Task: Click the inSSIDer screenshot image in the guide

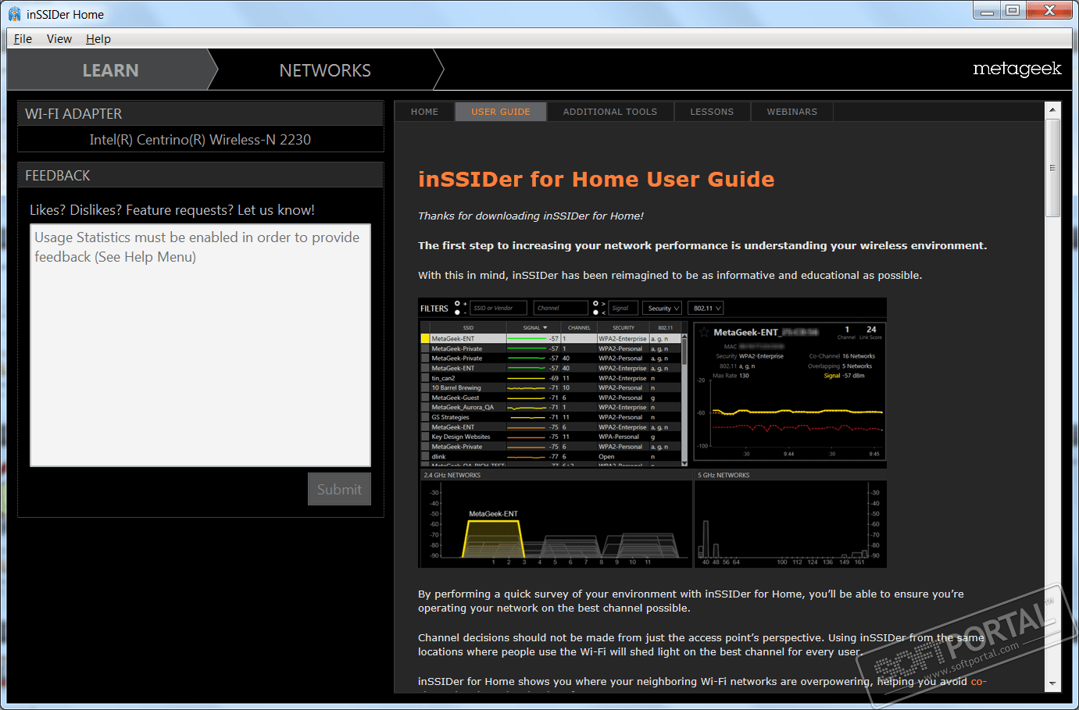Action: tap(652, 433)
